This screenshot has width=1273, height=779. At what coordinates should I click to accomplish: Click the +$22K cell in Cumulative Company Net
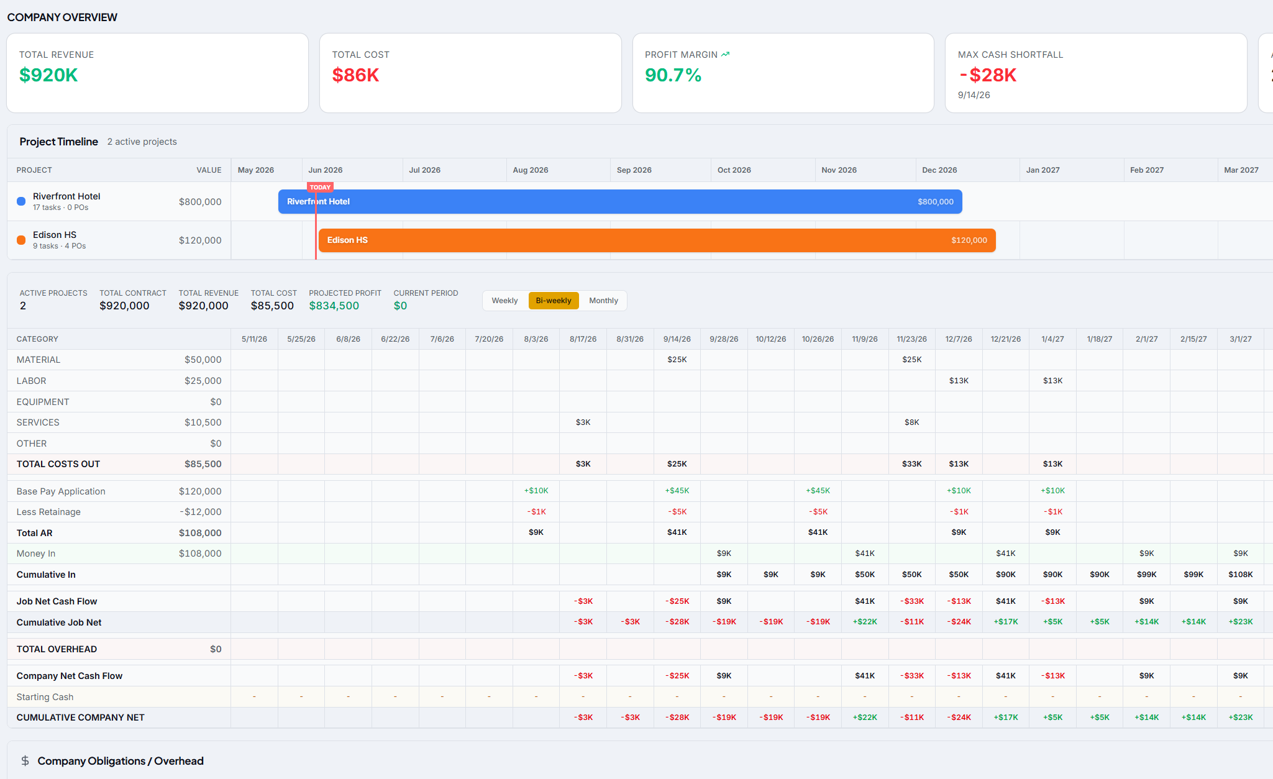point(864,717)
